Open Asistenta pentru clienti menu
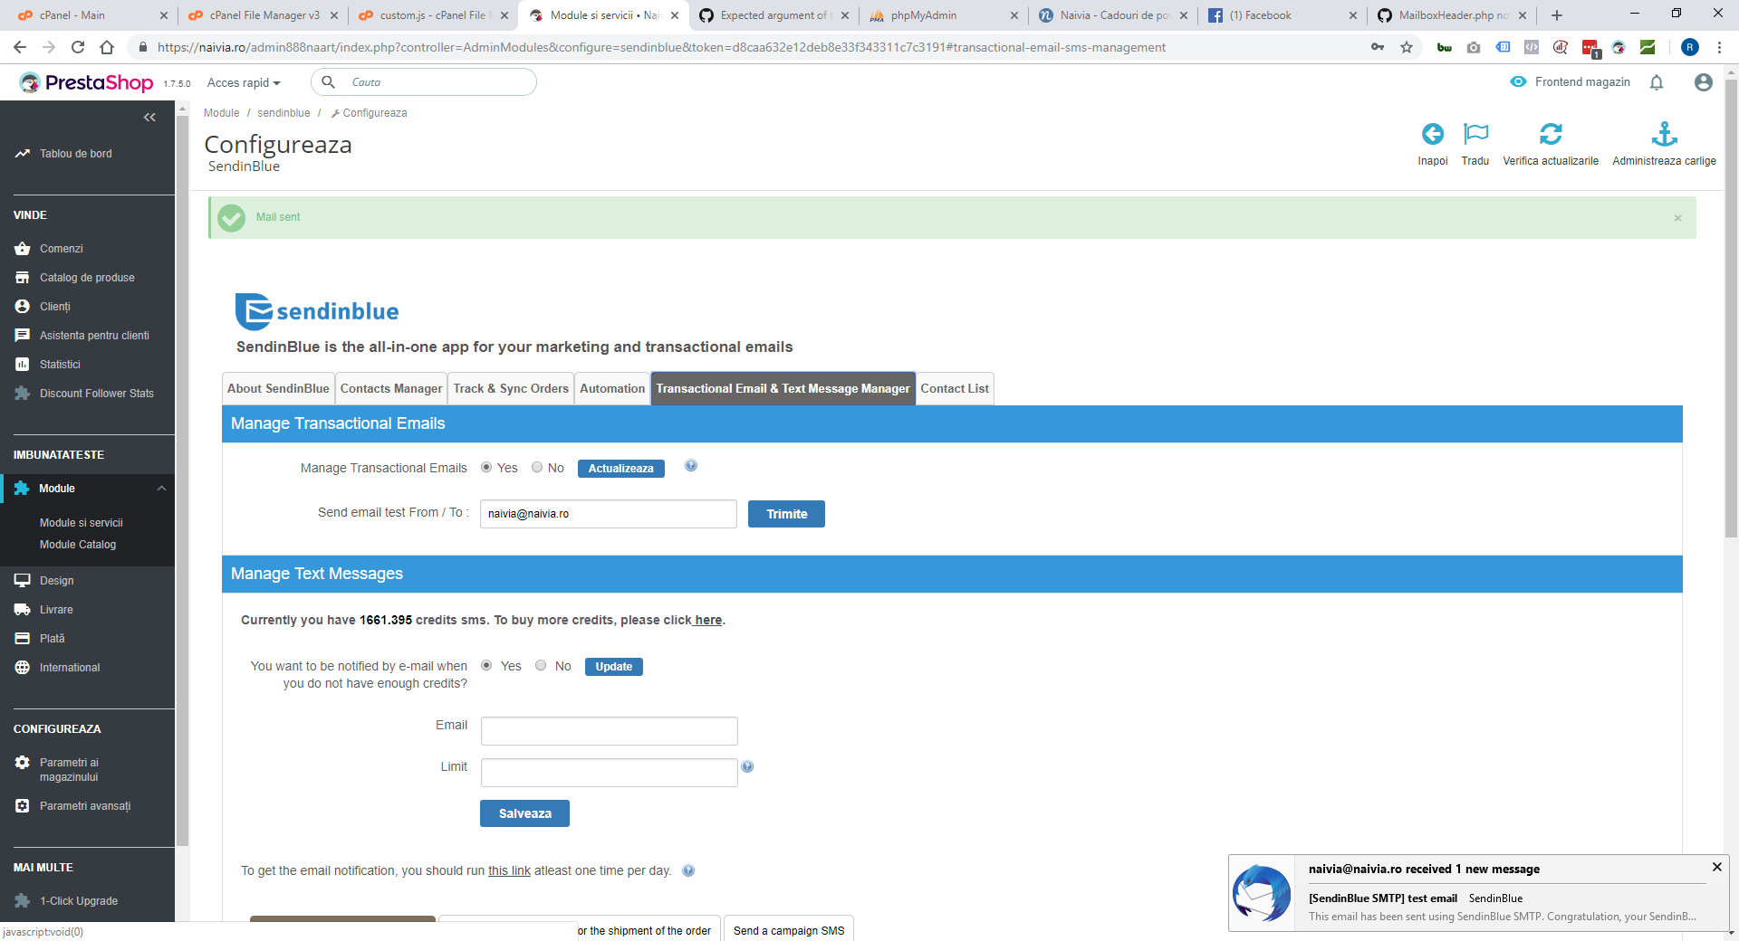The width and height of the screenshot is (1739, 941). 94,336
